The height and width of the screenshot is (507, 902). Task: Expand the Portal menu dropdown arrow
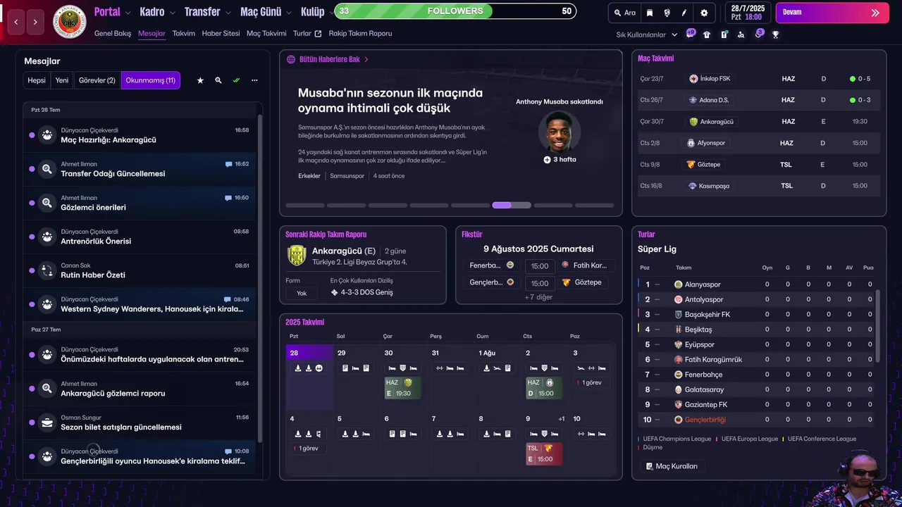[128, 13]
